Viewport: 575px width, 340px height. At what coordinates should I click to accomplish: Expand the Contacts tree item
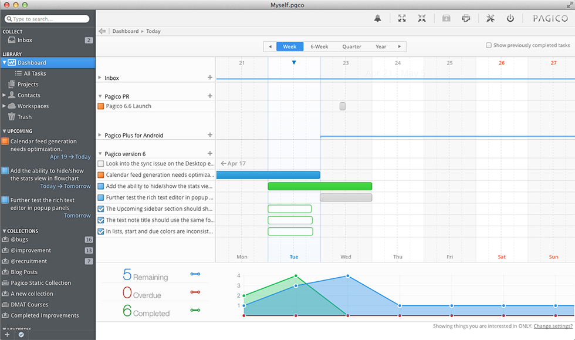(4, 95)
